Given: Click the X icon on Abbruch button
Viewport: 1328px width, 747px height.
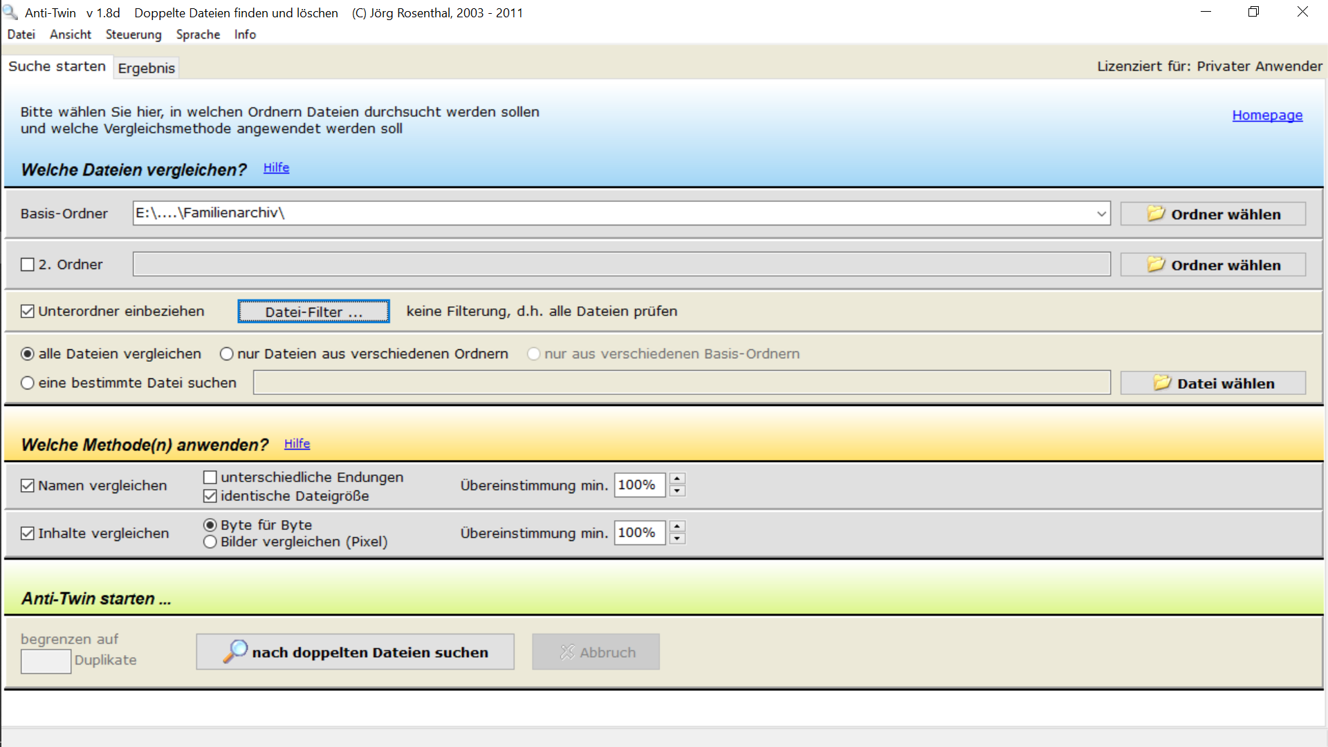Looking at the screenshot, I should [567, 652].
